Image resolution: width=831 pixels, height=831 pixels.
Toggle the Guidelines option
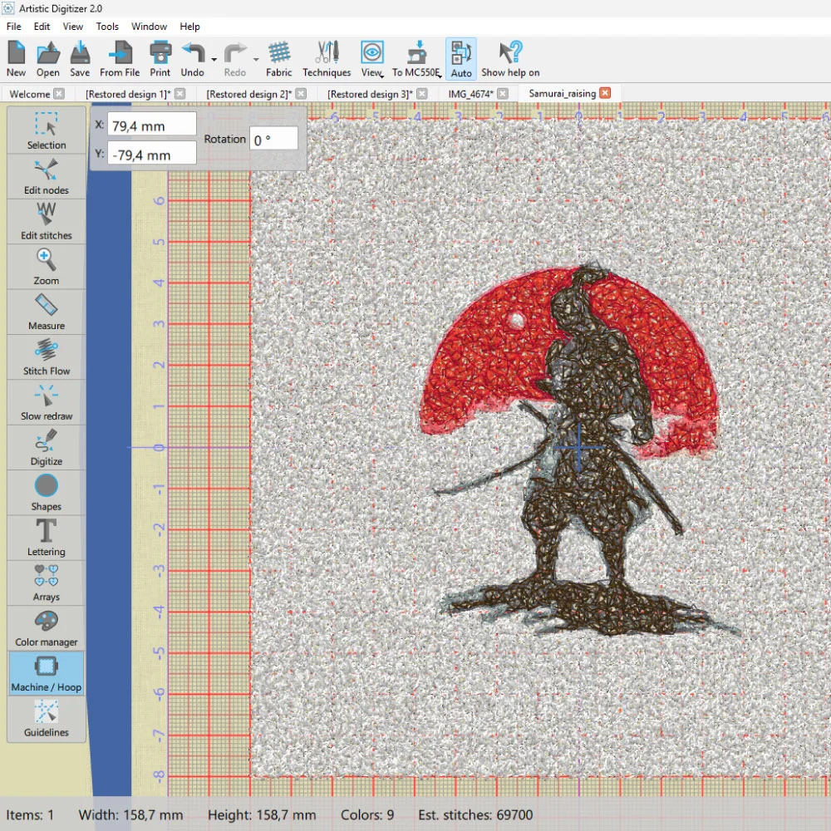[x=46, y=718]
